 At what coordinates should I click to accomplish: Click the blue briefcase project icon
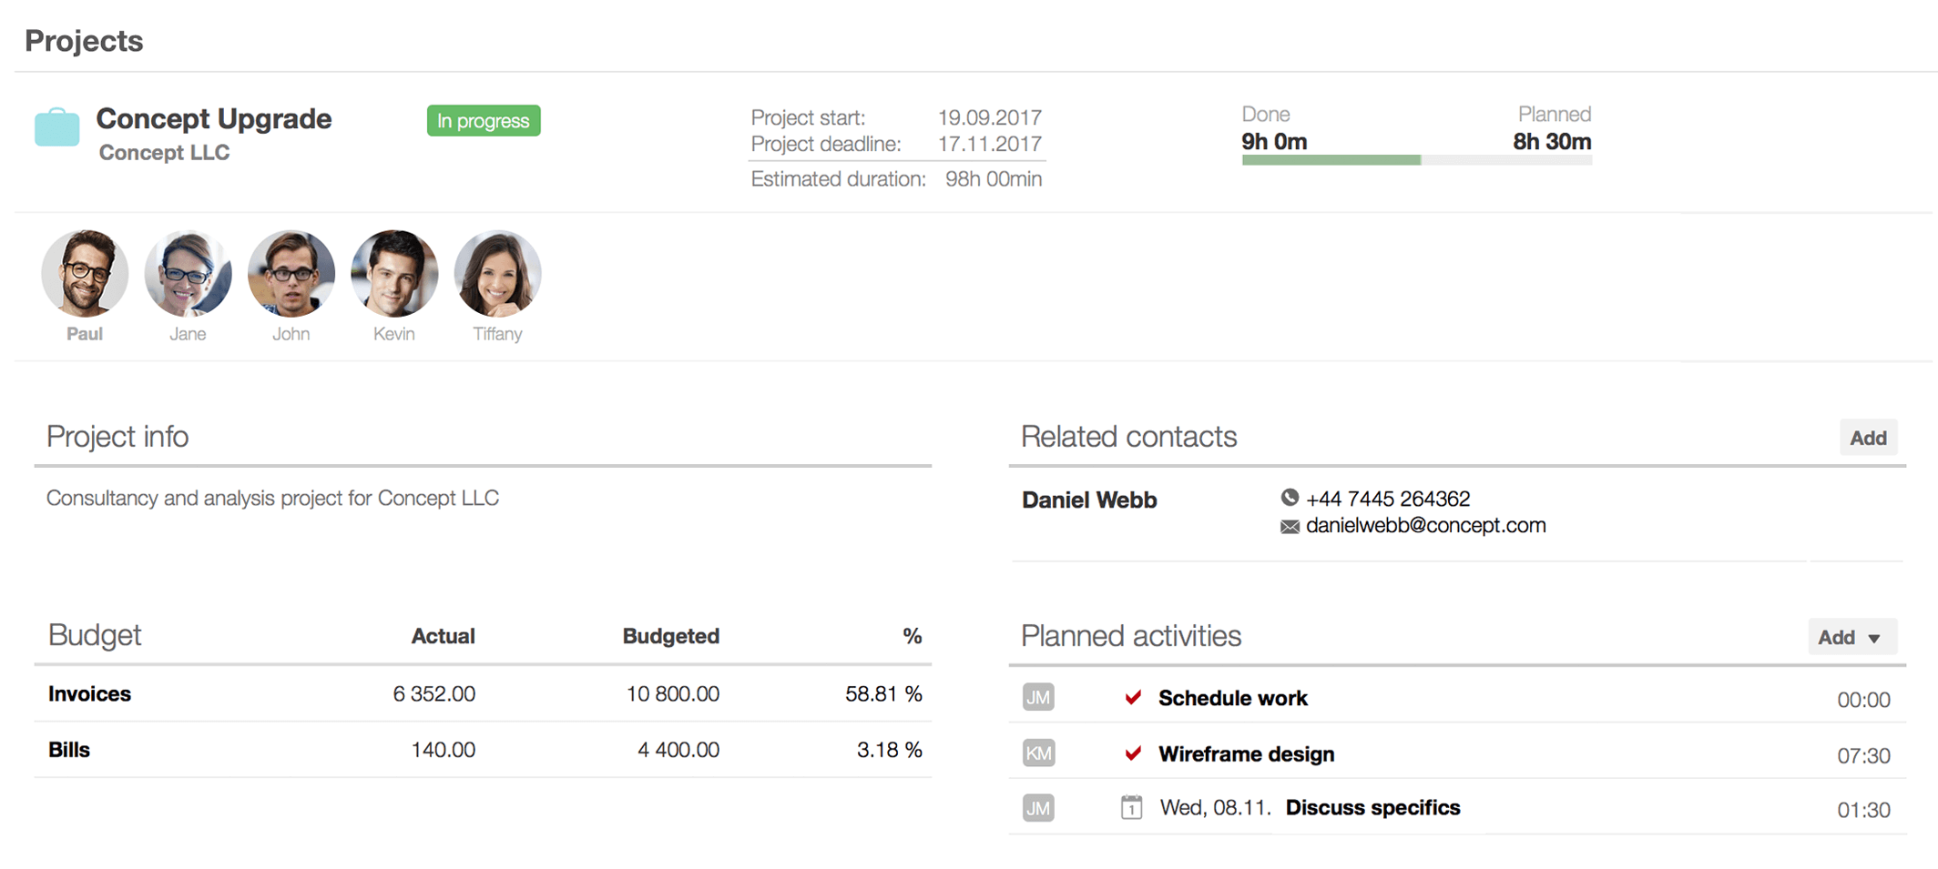pyautogui.click(x=56, y=126)
